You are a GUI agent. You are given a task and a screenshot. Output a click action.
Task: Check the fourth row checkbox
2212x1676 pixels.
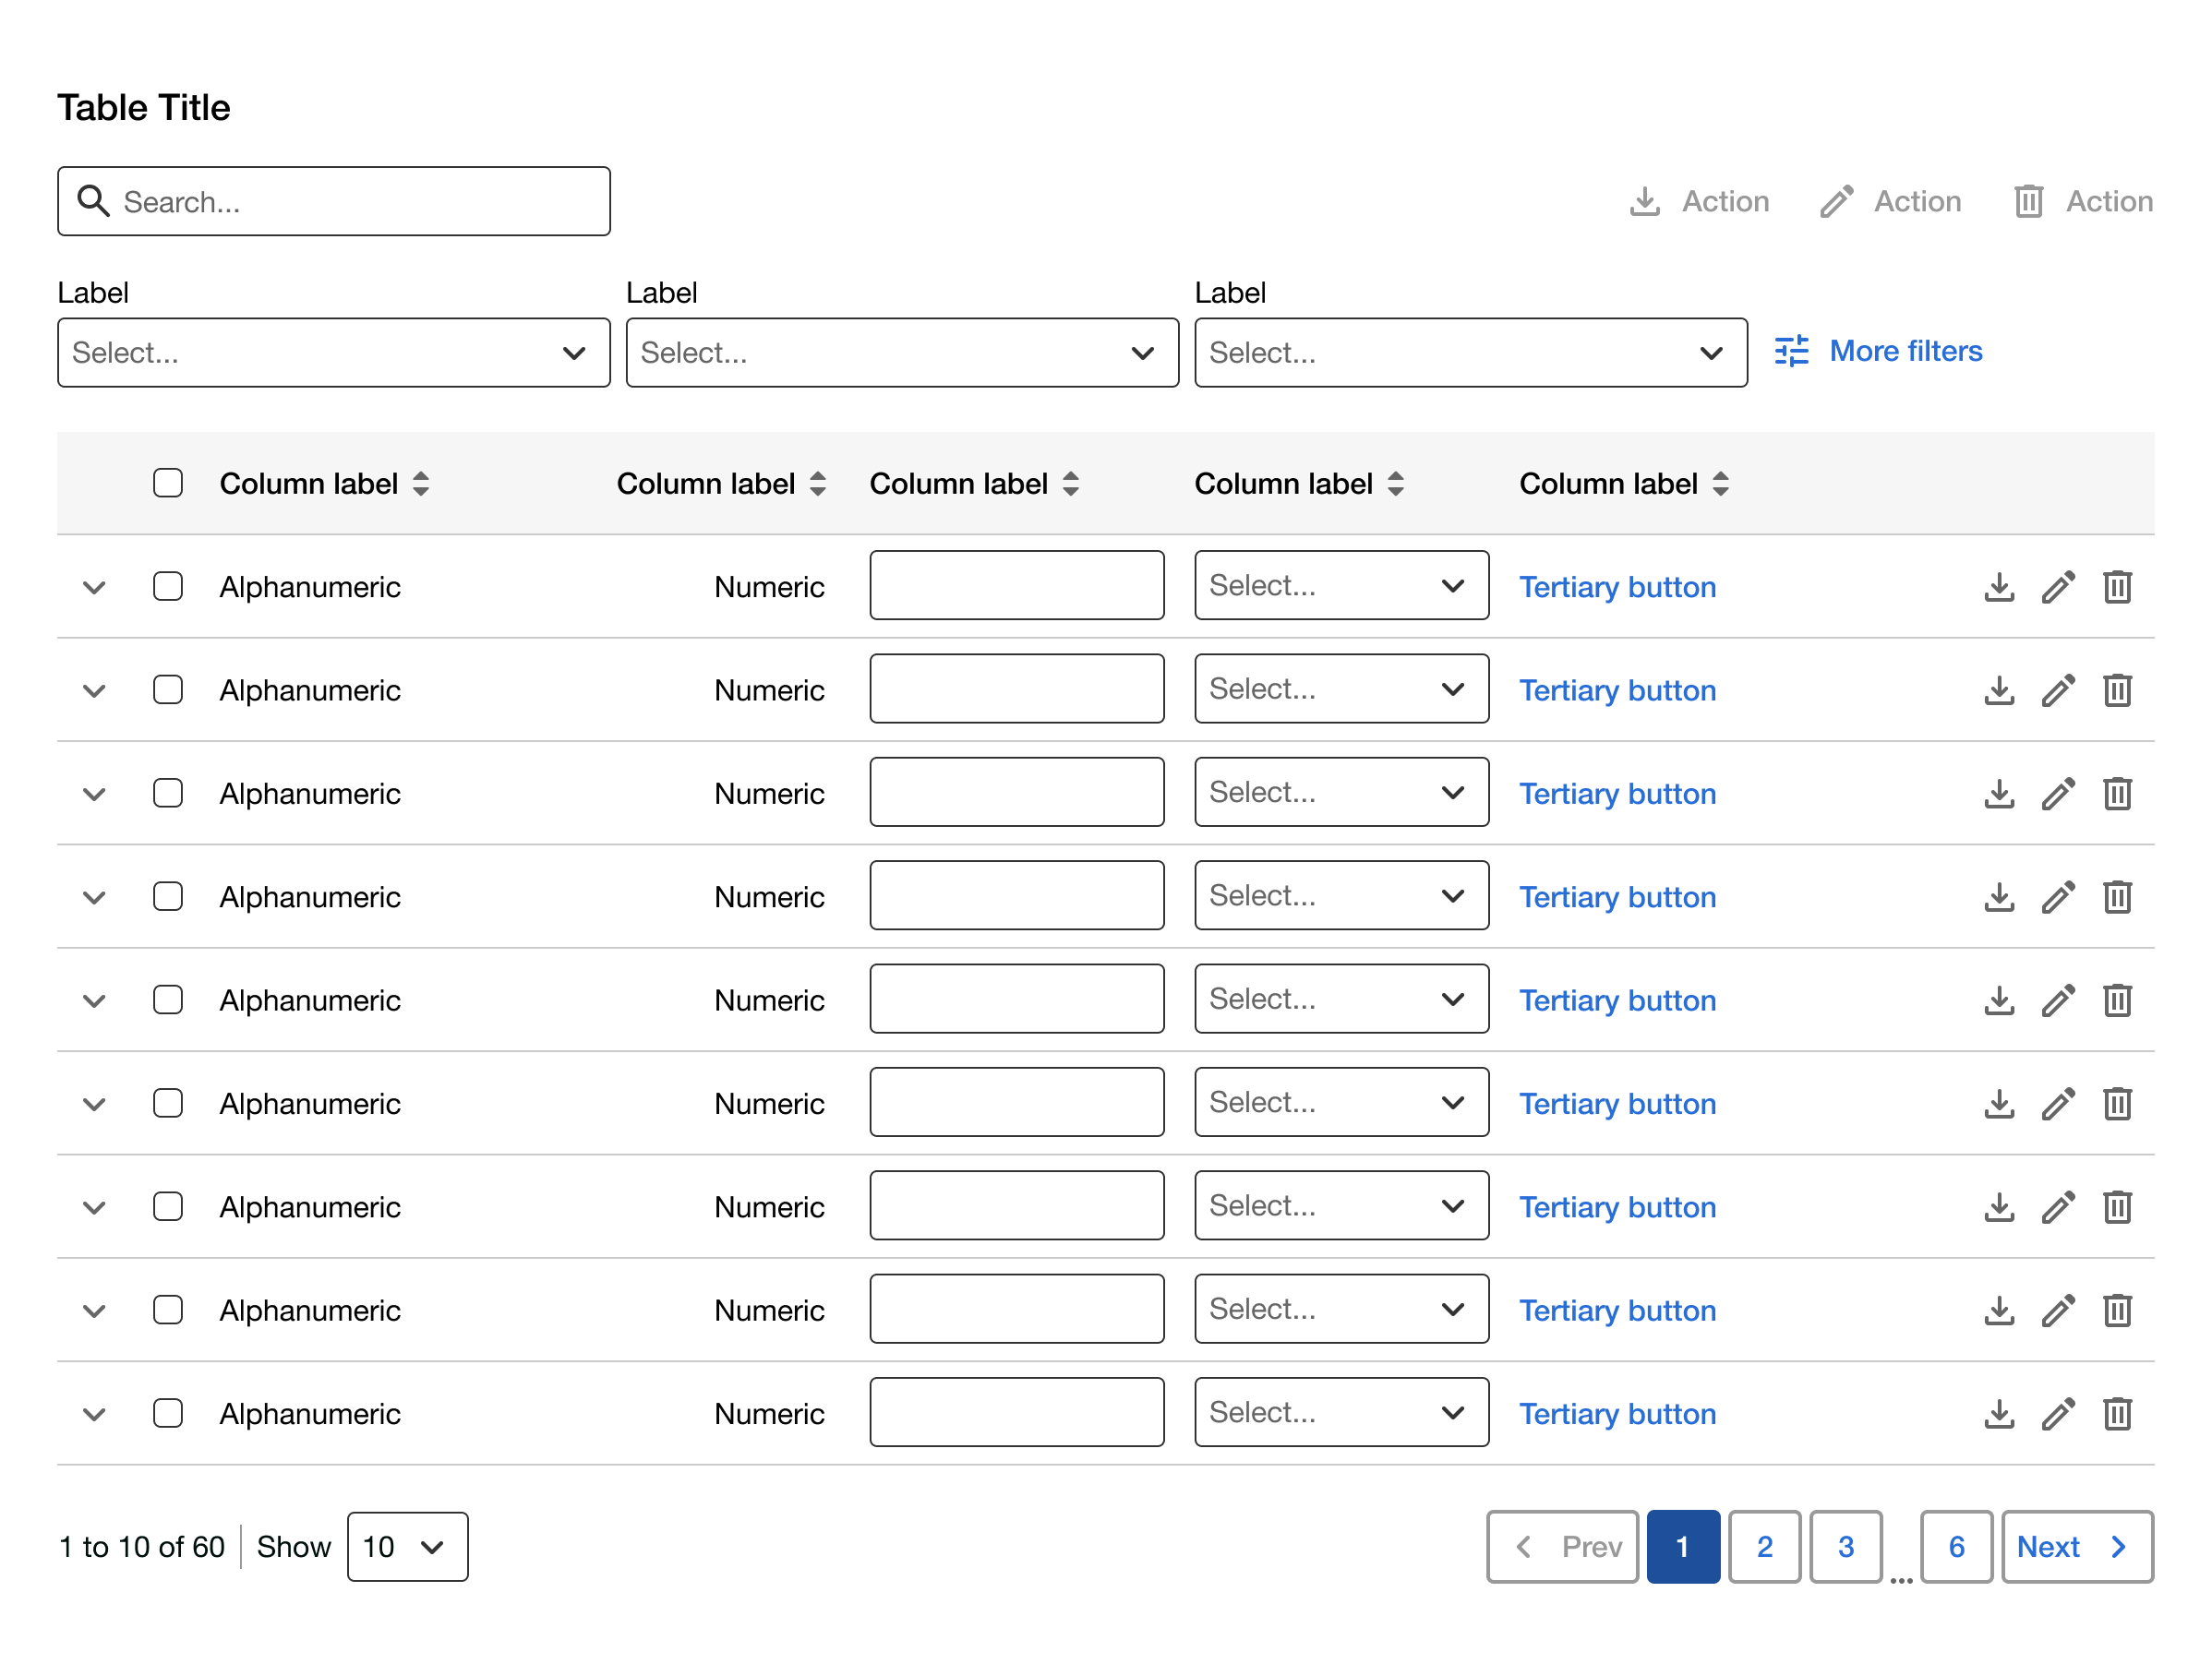point(168,896)
